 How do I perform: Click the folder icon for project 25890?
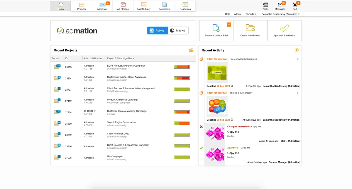[x=57, y=124]
